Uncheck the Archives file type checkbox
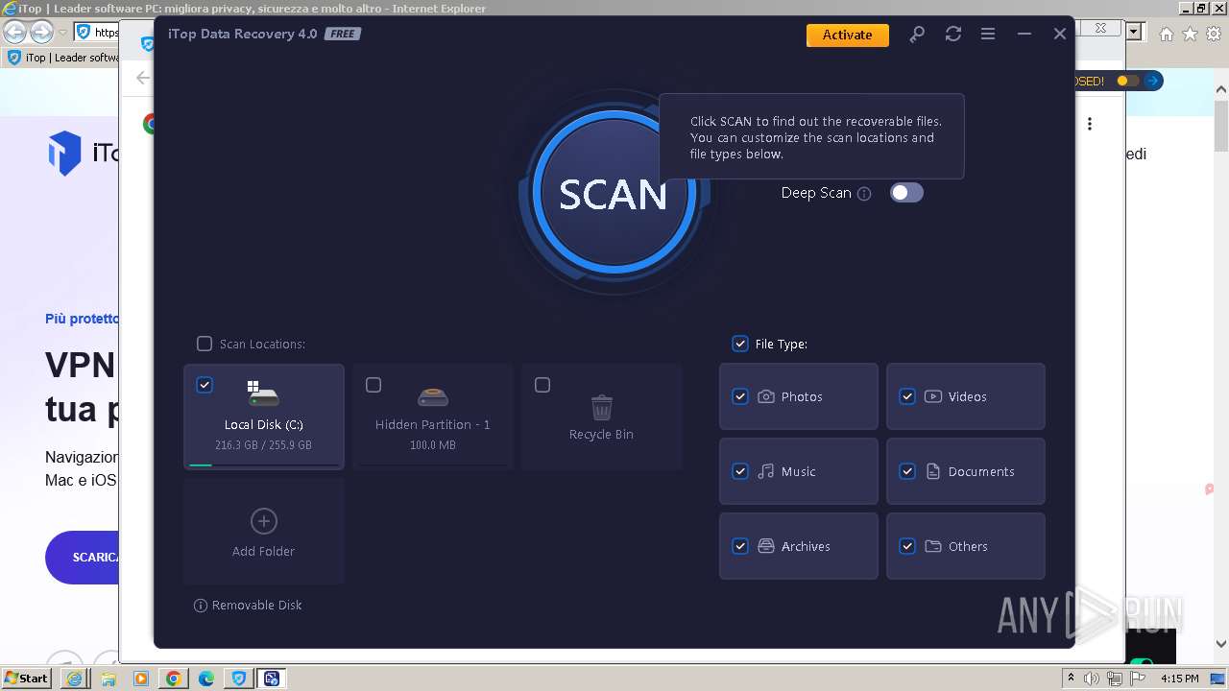Image resolution: width=1229 pixels, height=691 pixels. tap(740, 546)
